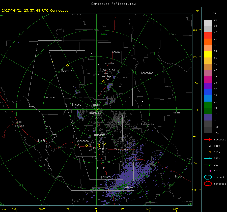The height and width of the screenshot is (212, 227).
Task: Click the Stettler label
Action: [x=147, y=73]
